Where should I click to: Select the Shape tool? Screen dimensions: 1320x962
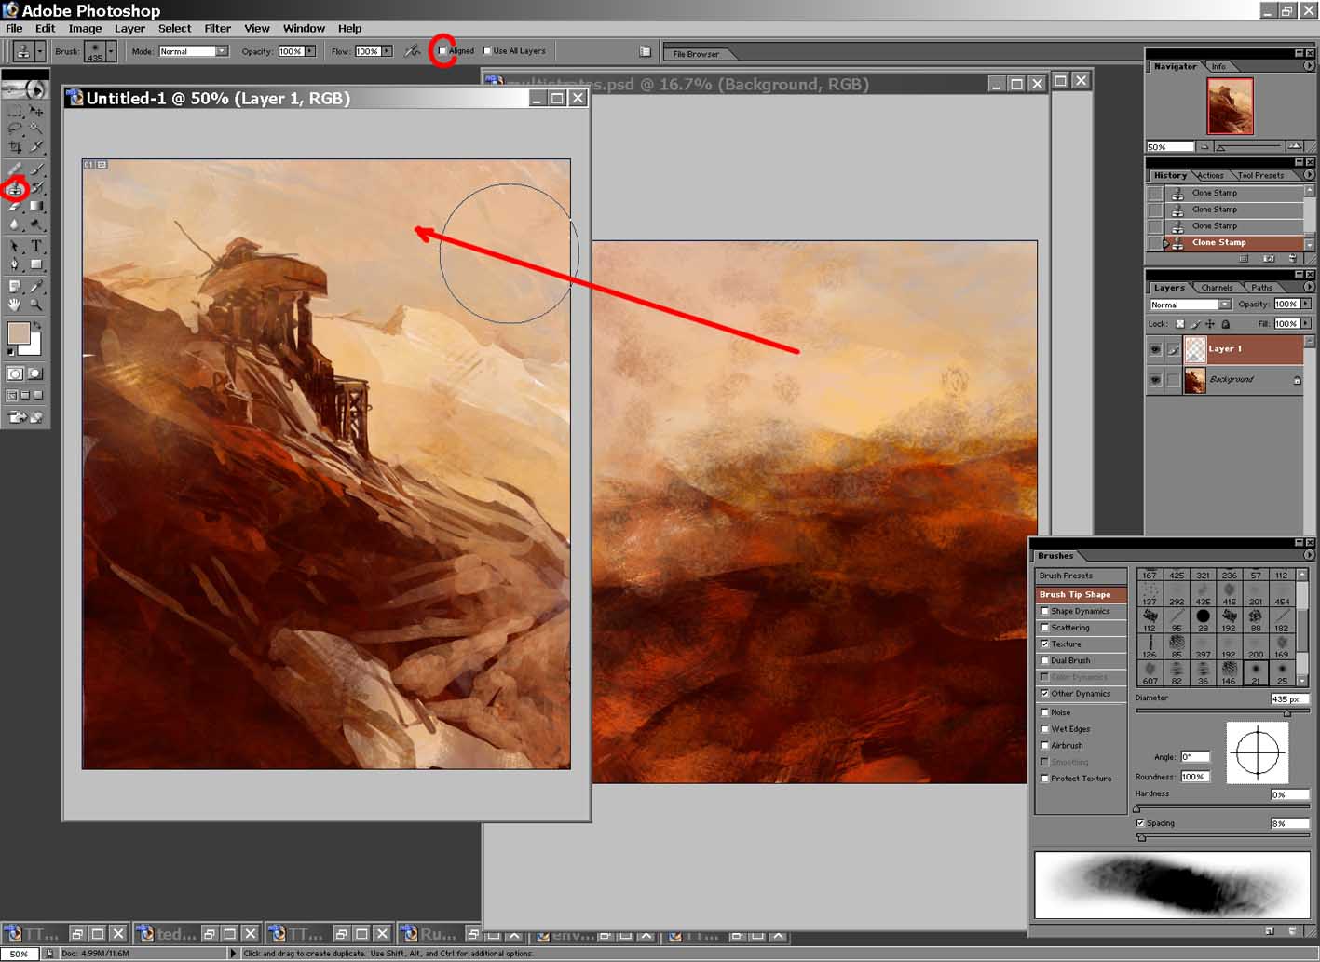tap(36, 264)
